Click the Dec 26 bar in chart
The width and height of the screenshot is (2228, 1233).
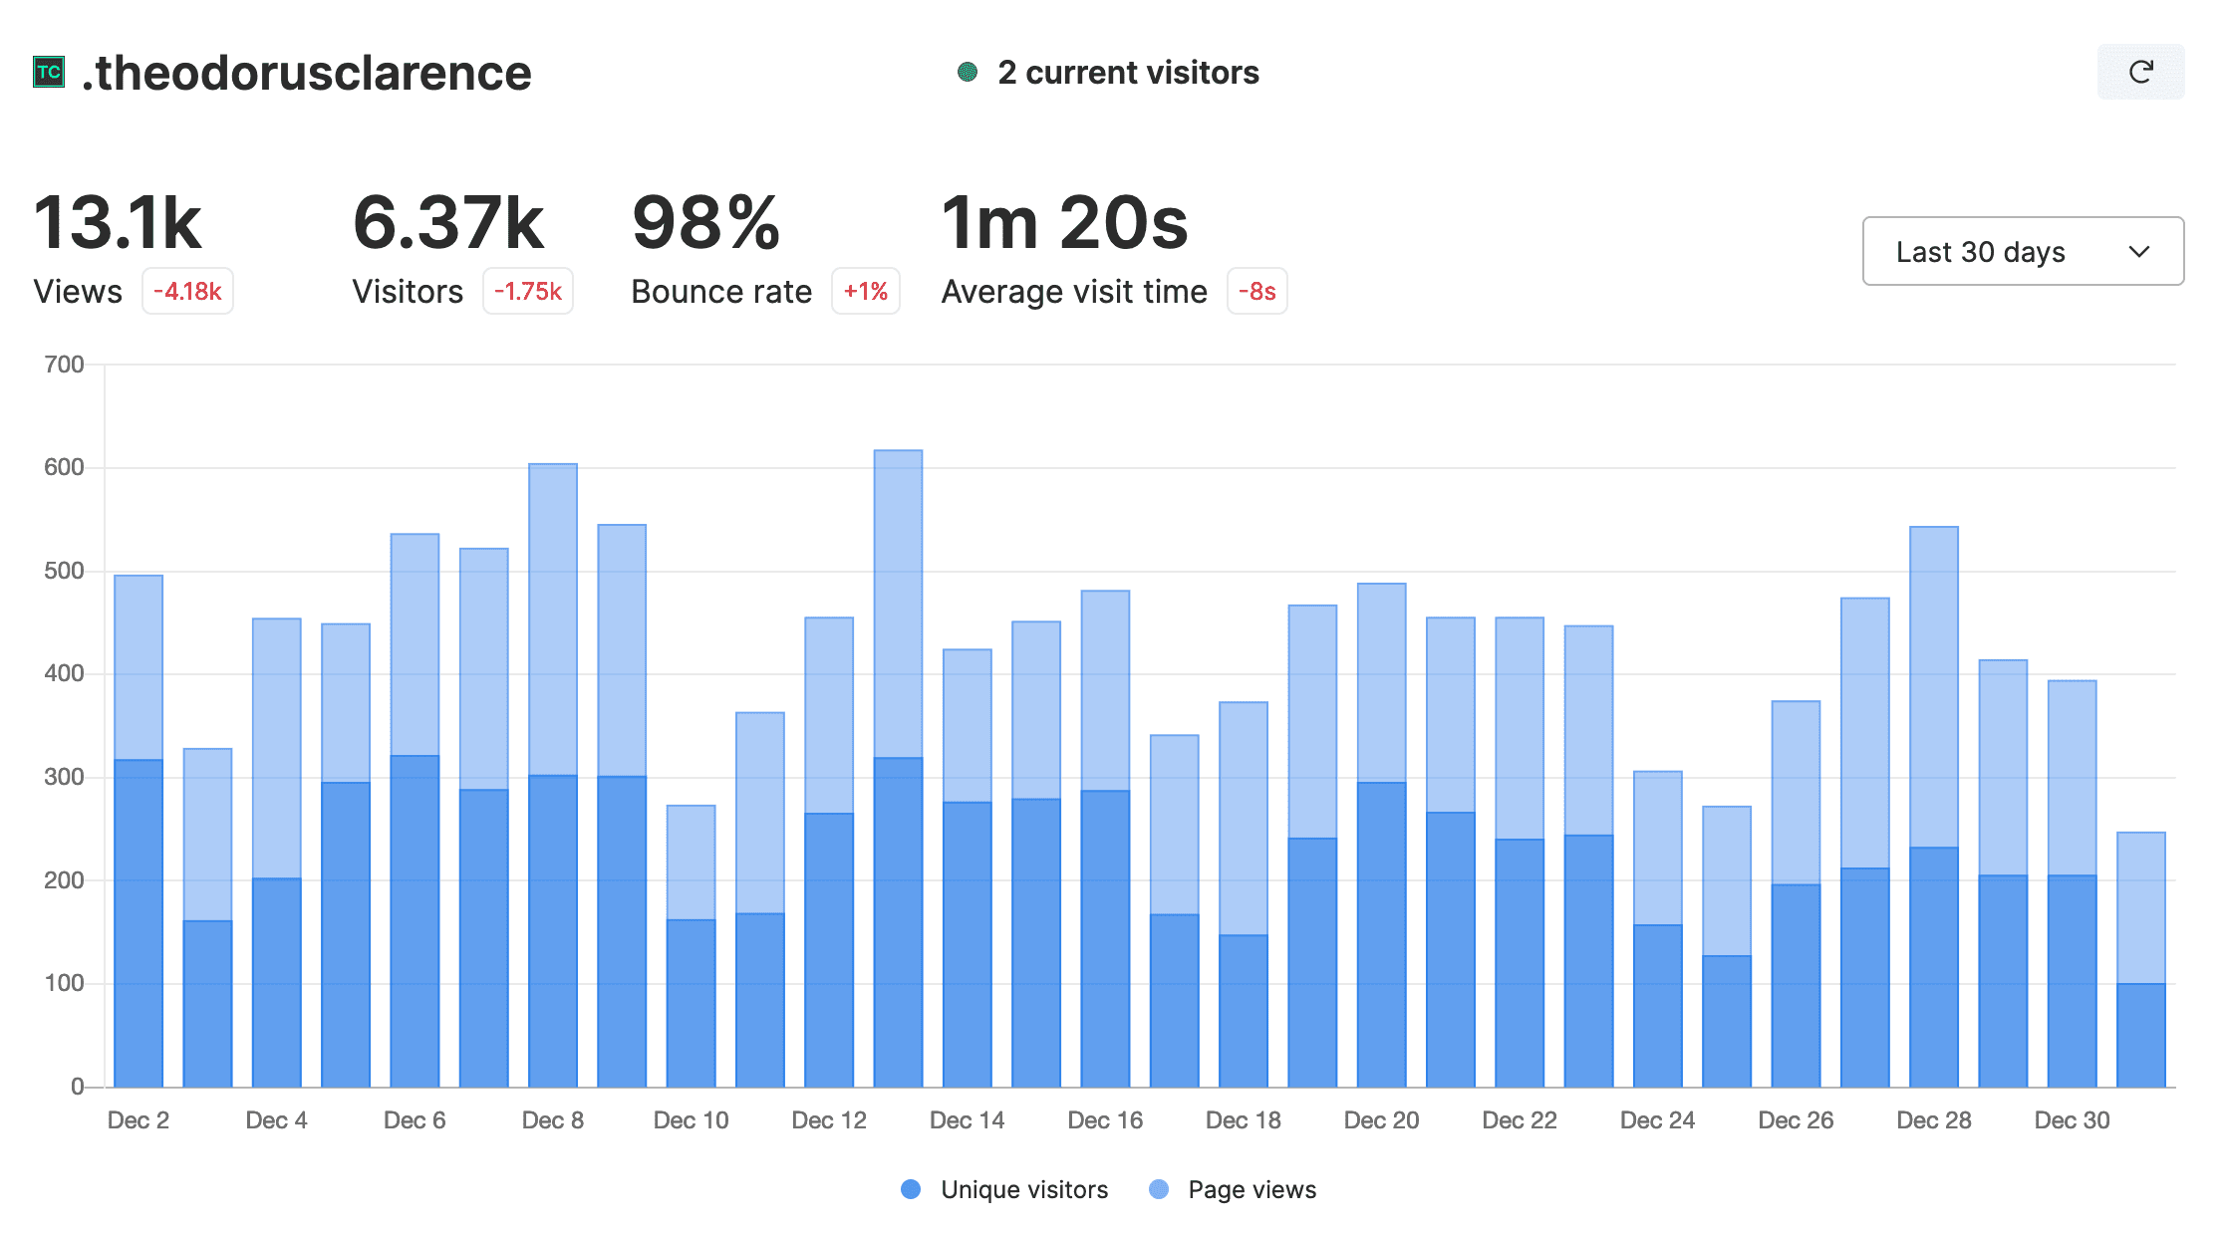click(1796, 893)
